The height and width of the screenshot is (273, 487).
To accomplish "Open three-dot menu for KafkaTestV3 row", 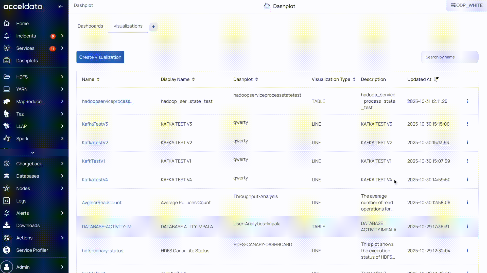I will point(467,124).
